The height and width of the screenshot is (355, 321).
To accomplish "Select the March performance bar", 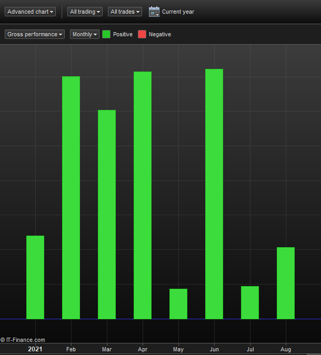I will pyautogui.click(x=107, y=215).
